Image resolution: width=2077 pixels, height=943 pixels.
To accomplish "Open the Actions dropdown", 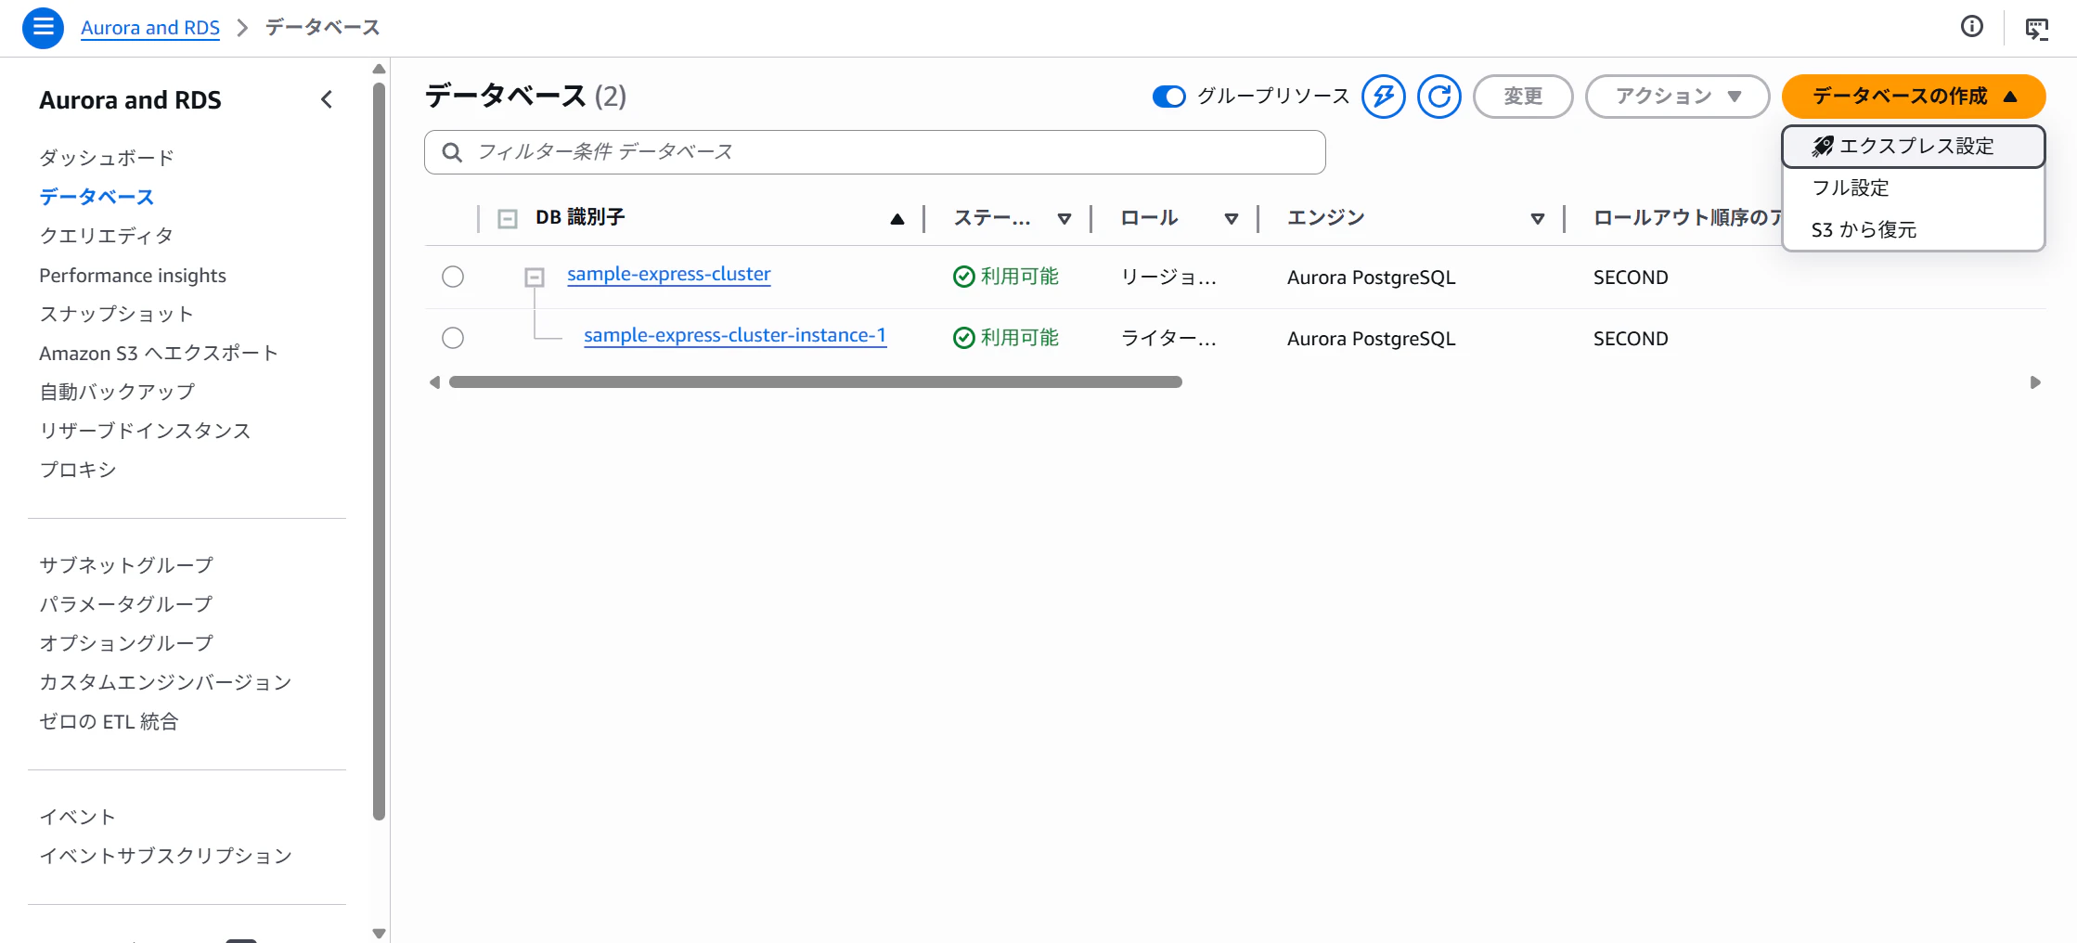I will point(1677,97).
